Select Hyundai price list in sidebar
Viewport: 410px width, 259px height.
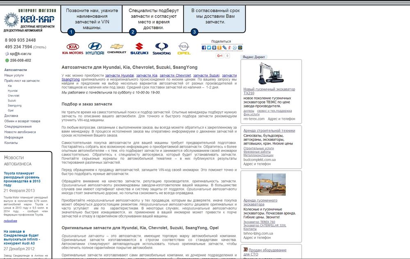tap(13, 91)
